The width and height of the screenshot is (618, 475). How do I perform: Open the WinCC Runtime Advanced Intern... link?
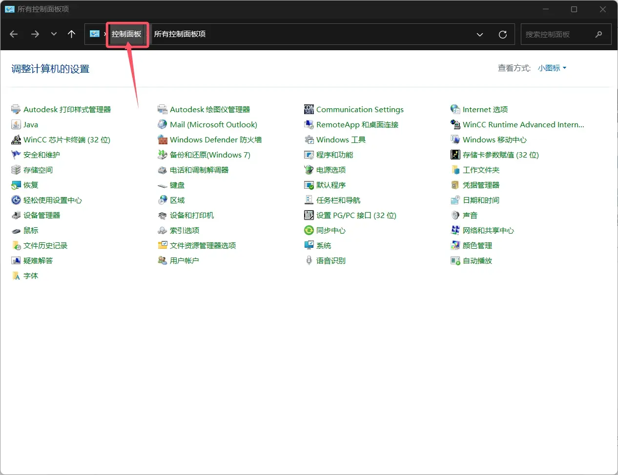[x=523, y=124]
